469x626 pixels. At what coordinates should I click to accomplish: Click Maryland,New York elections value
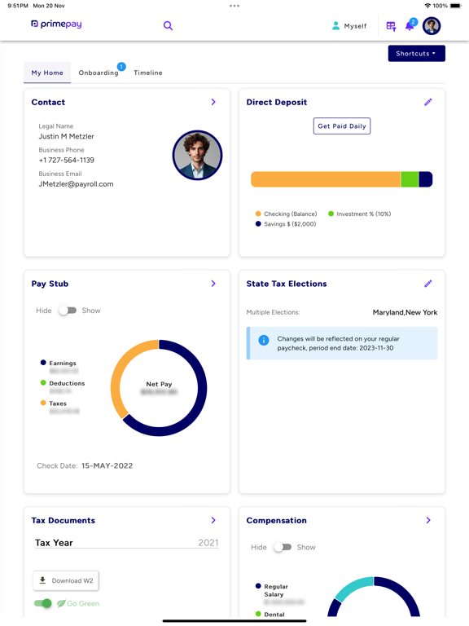coord(405,312)
